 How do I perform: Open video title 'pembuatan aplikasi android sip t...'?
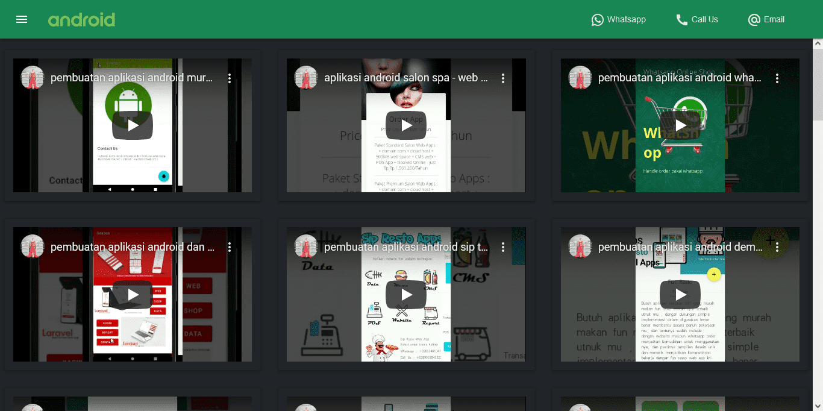(x=406, y=247)
